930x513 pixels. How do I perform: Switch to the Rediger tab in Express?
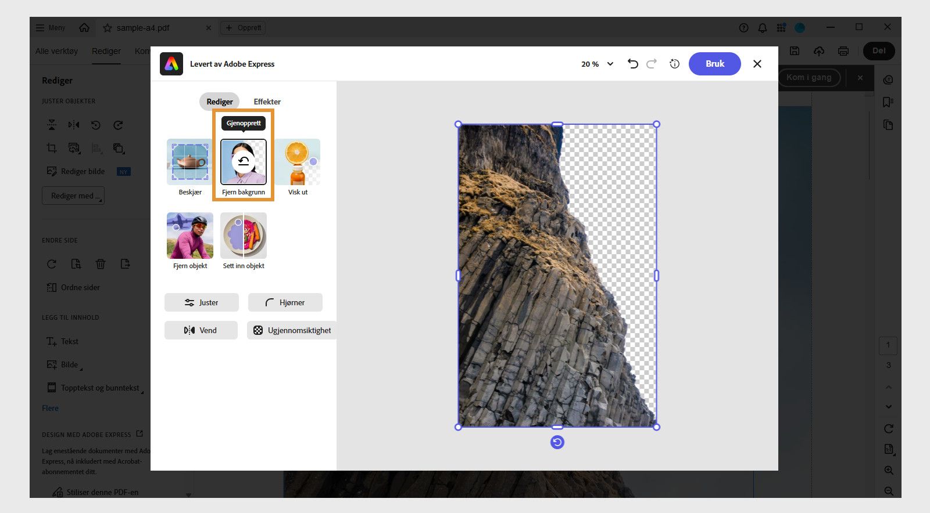(x=220, y=102)
